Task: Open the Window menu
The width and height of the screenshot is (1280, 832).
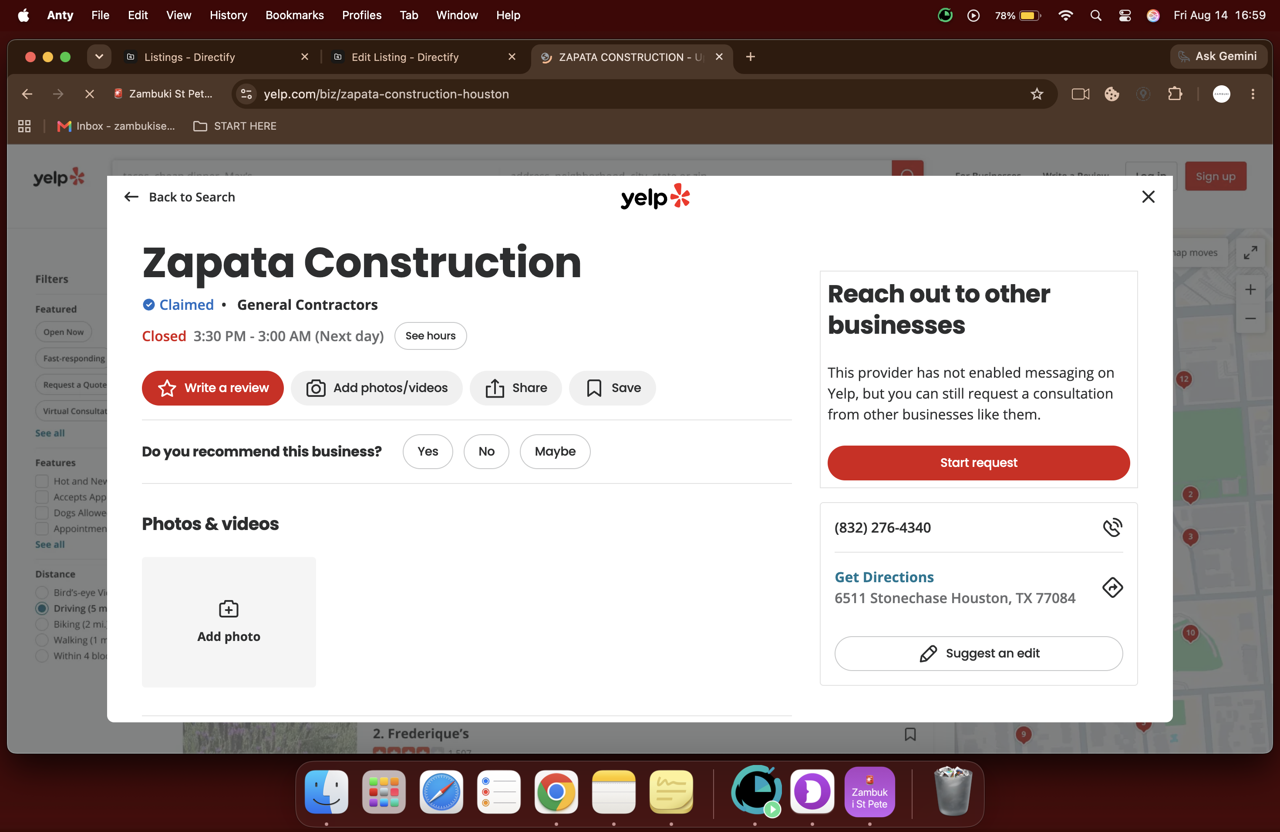Action: (x=457, y=15)
